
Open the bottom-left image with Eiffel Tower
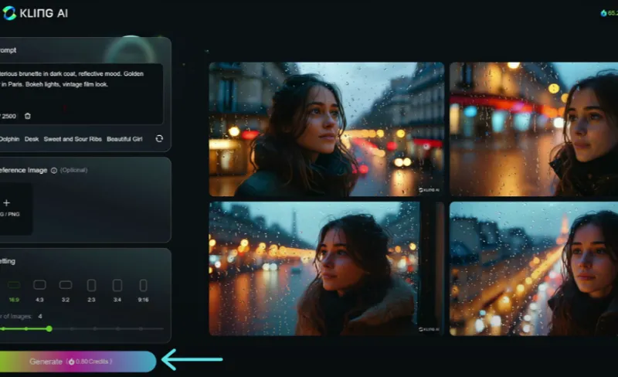[314, 268]
